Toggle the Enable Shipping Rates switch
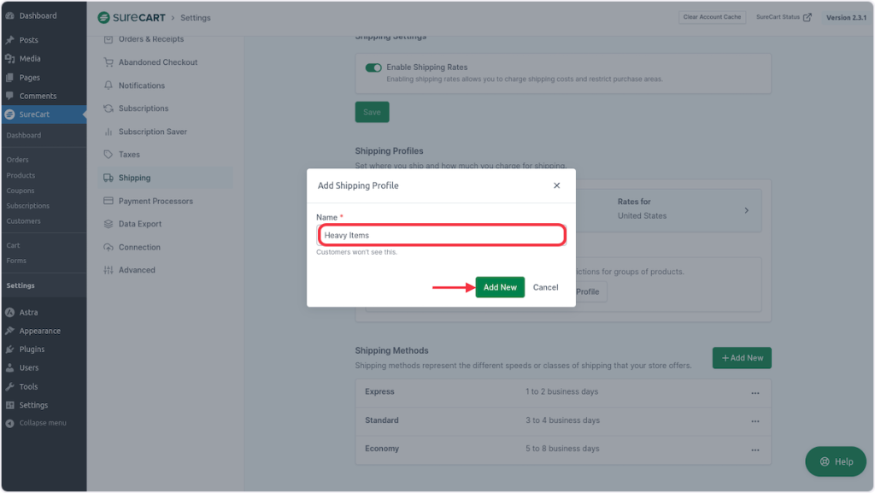The image size is (875, 493). tap(373, 67)
